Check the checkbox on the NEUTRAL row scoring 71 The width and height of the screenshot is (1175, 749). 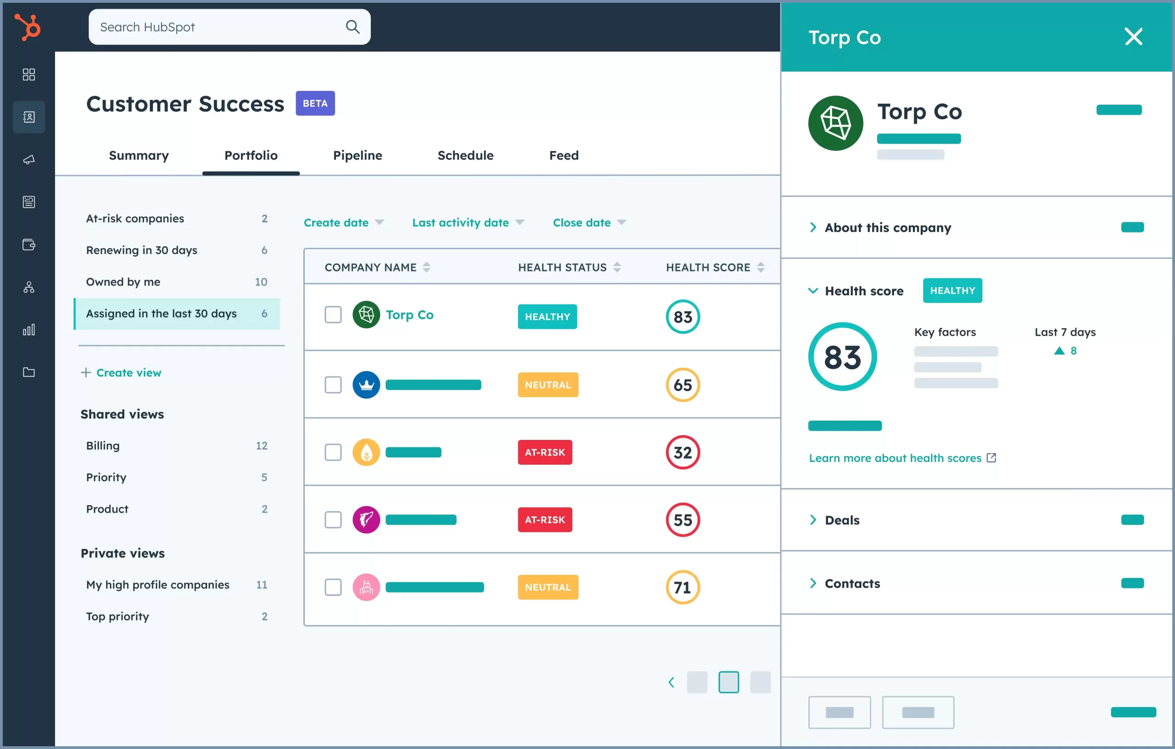pyautogui.click(x=333, y=587)
